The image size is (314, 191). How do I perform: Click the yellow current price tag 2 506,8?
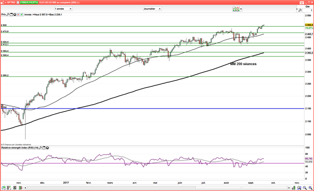pyautogui.click(x=309, y=25)
